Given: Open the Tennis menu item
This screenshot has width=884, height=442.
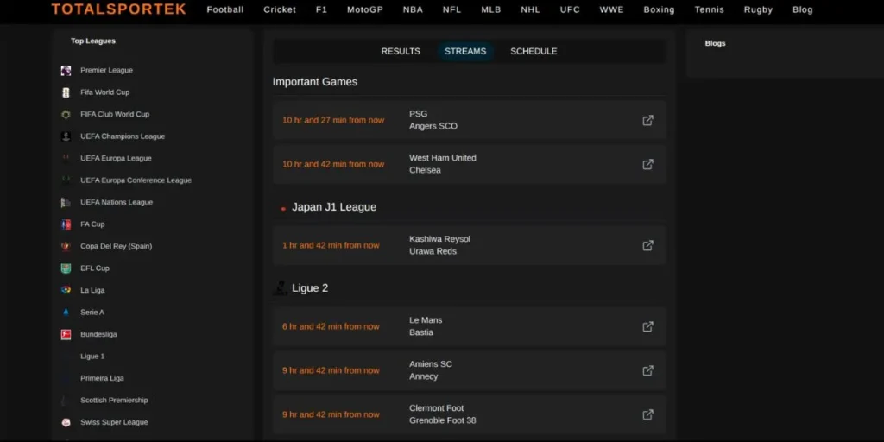Looking at the screenshot, I should coord(709,9).
